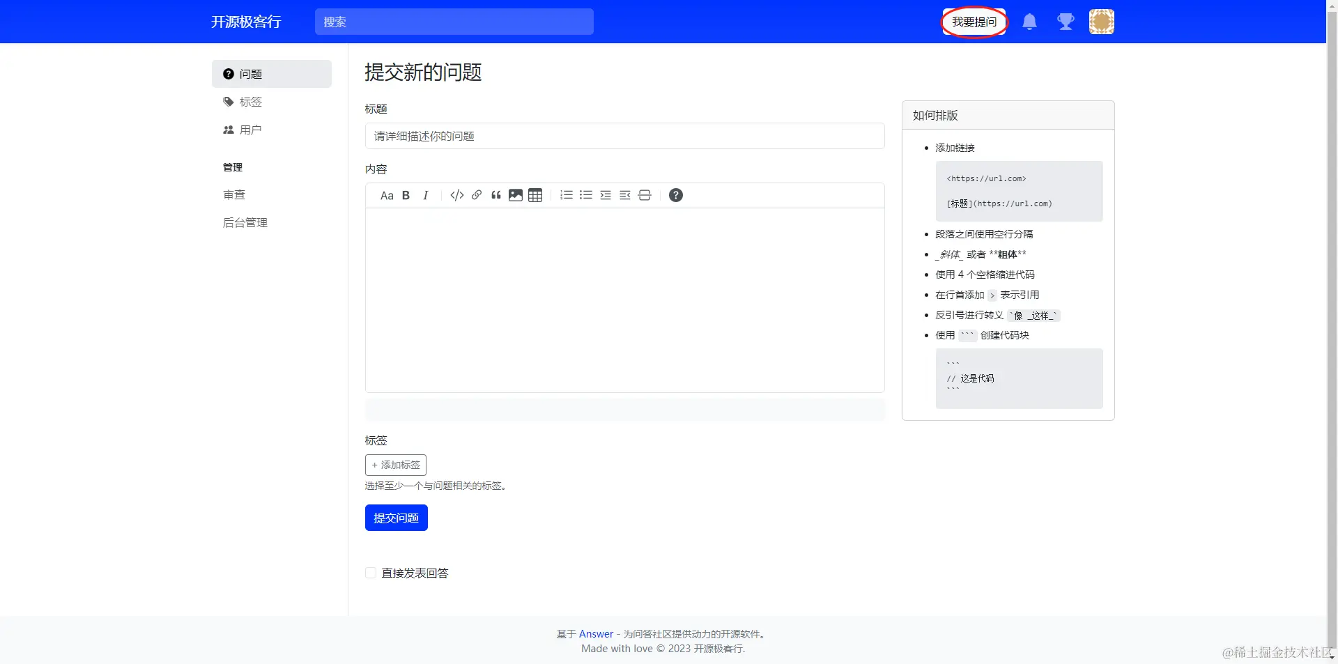Click the 如何排版 panel header
This screenshot has height=664, width=1338.
point(1008,115)
